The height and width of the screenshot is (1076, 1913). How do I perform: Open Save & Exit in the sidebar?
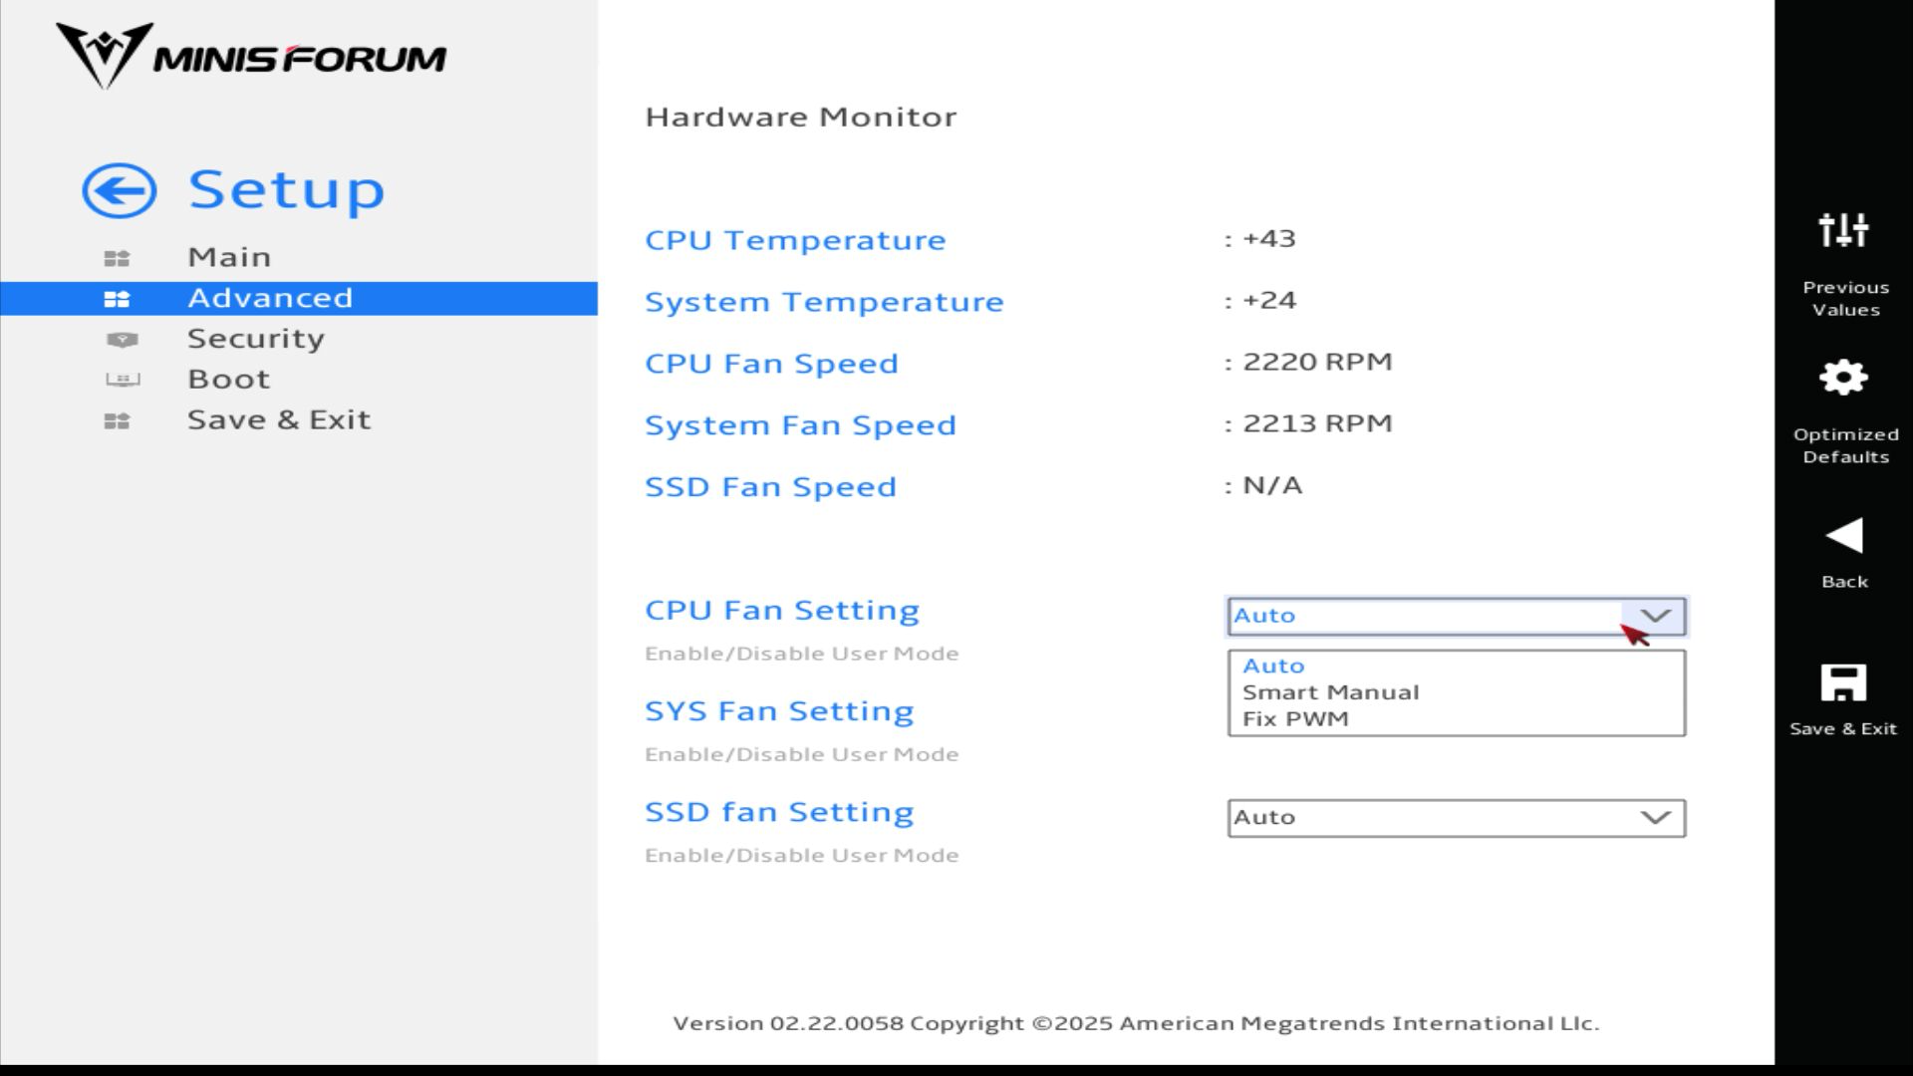point(279,420)
